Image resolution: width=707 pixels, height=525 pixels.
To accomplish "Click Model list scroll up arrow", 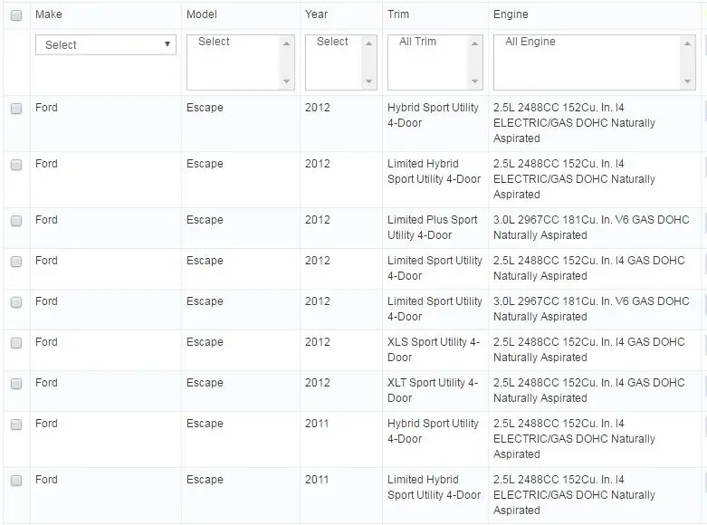I will pos(286,43).
